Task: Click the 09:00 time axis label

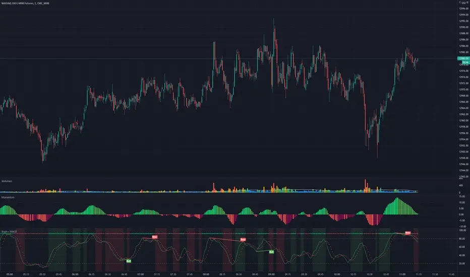Action: click(271, 274)
